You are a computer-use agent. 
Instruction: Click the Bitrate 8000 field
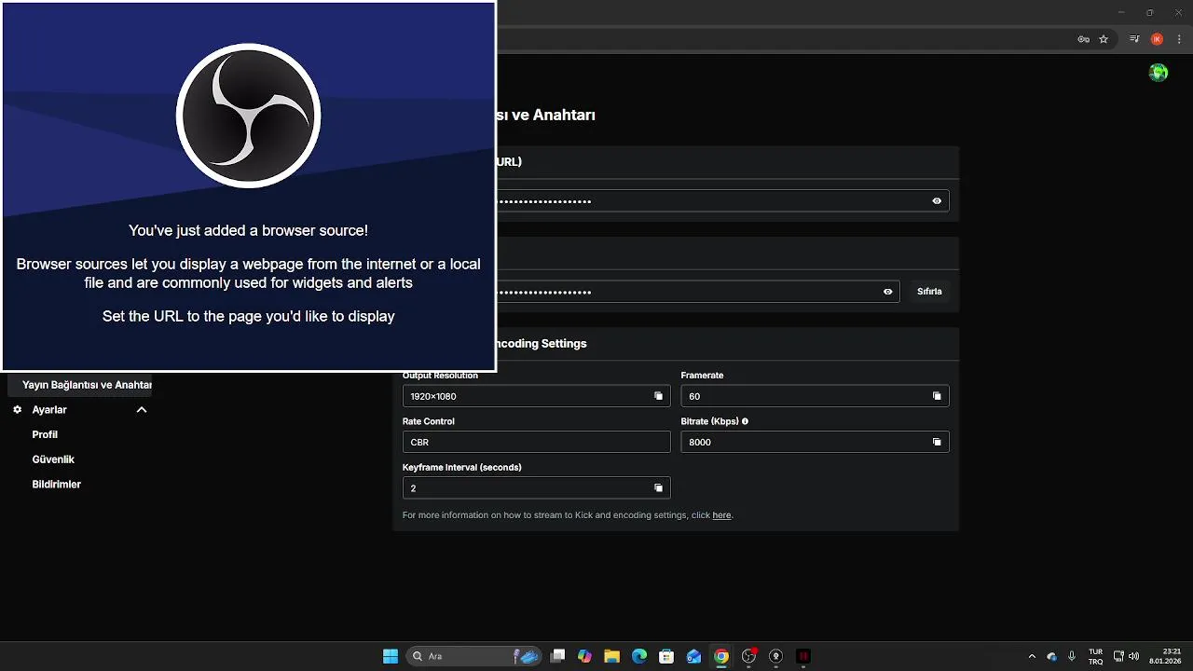point(815,442)
